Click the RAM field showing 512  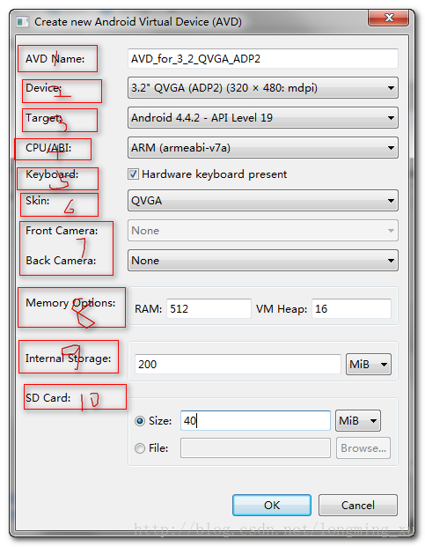tap(209, 309)
